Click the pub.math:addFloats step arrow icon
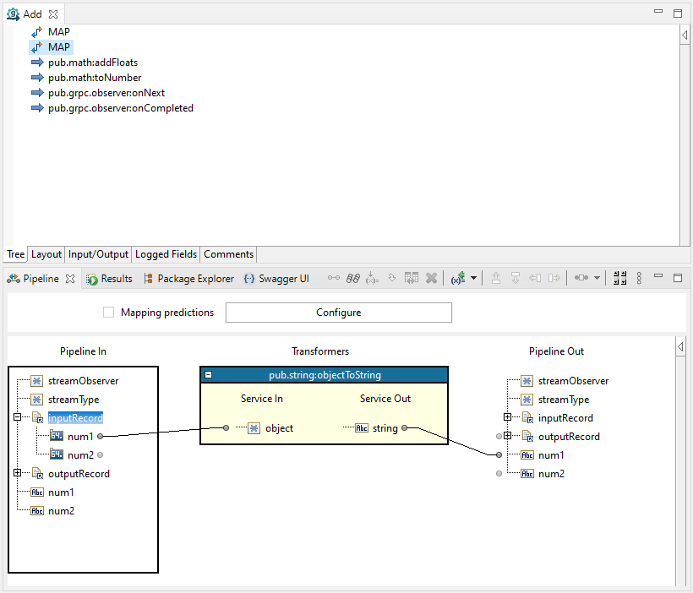Viewport: 693px width, 593px height. [x=37, y=63]
